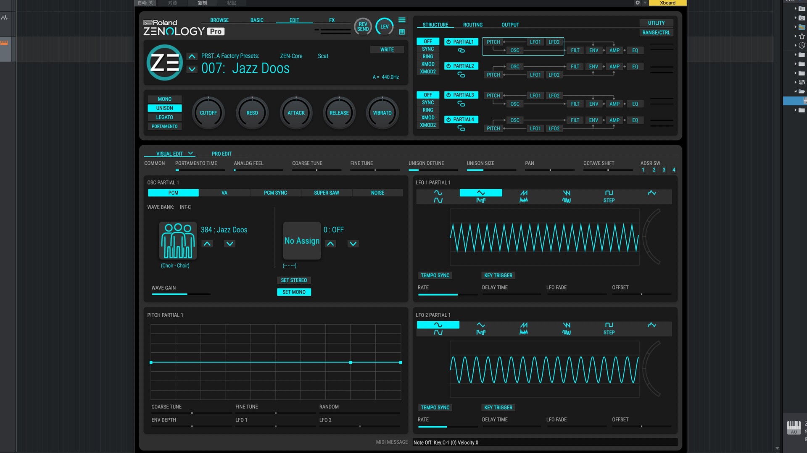The width and height of the screenshot is (807, 453).
Task: Select previous preset with up arrow
Action: [192, 56]
